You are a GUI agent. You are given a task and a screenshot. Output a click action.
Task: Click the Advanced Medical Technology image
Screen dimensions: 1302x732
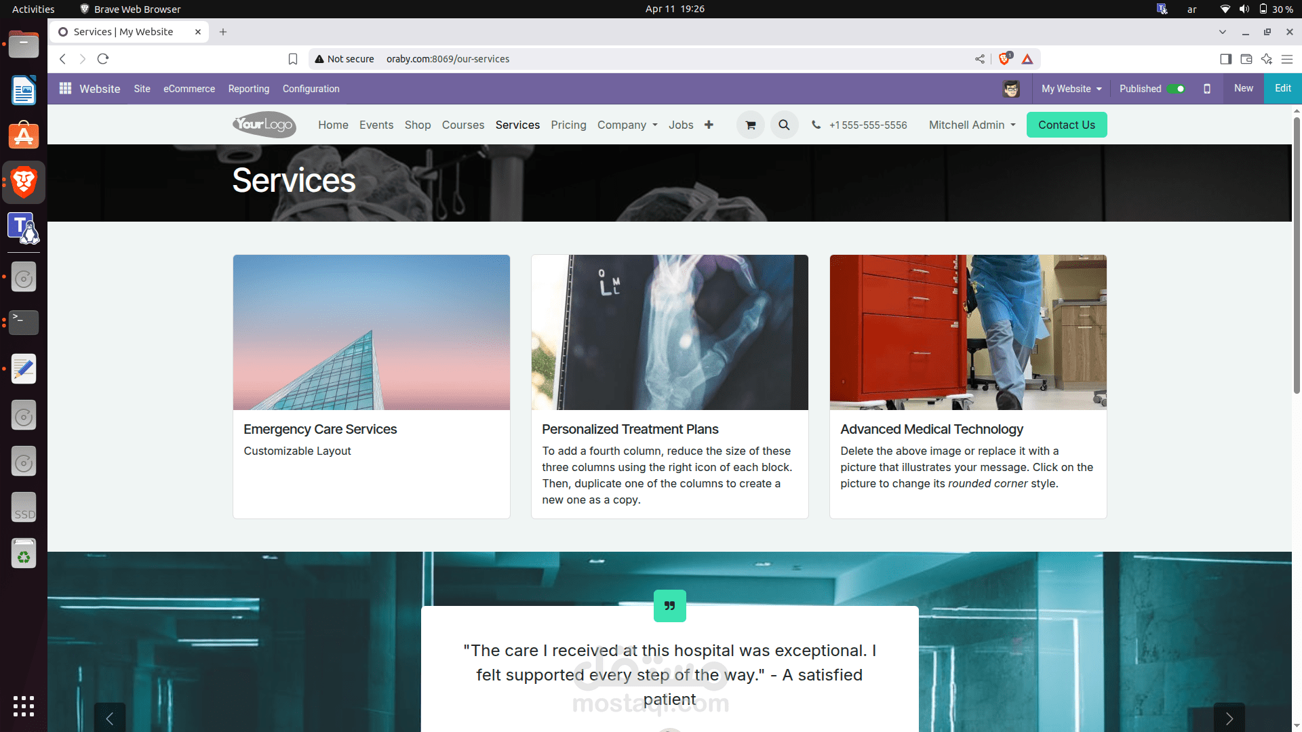click(x=968, y=332)
